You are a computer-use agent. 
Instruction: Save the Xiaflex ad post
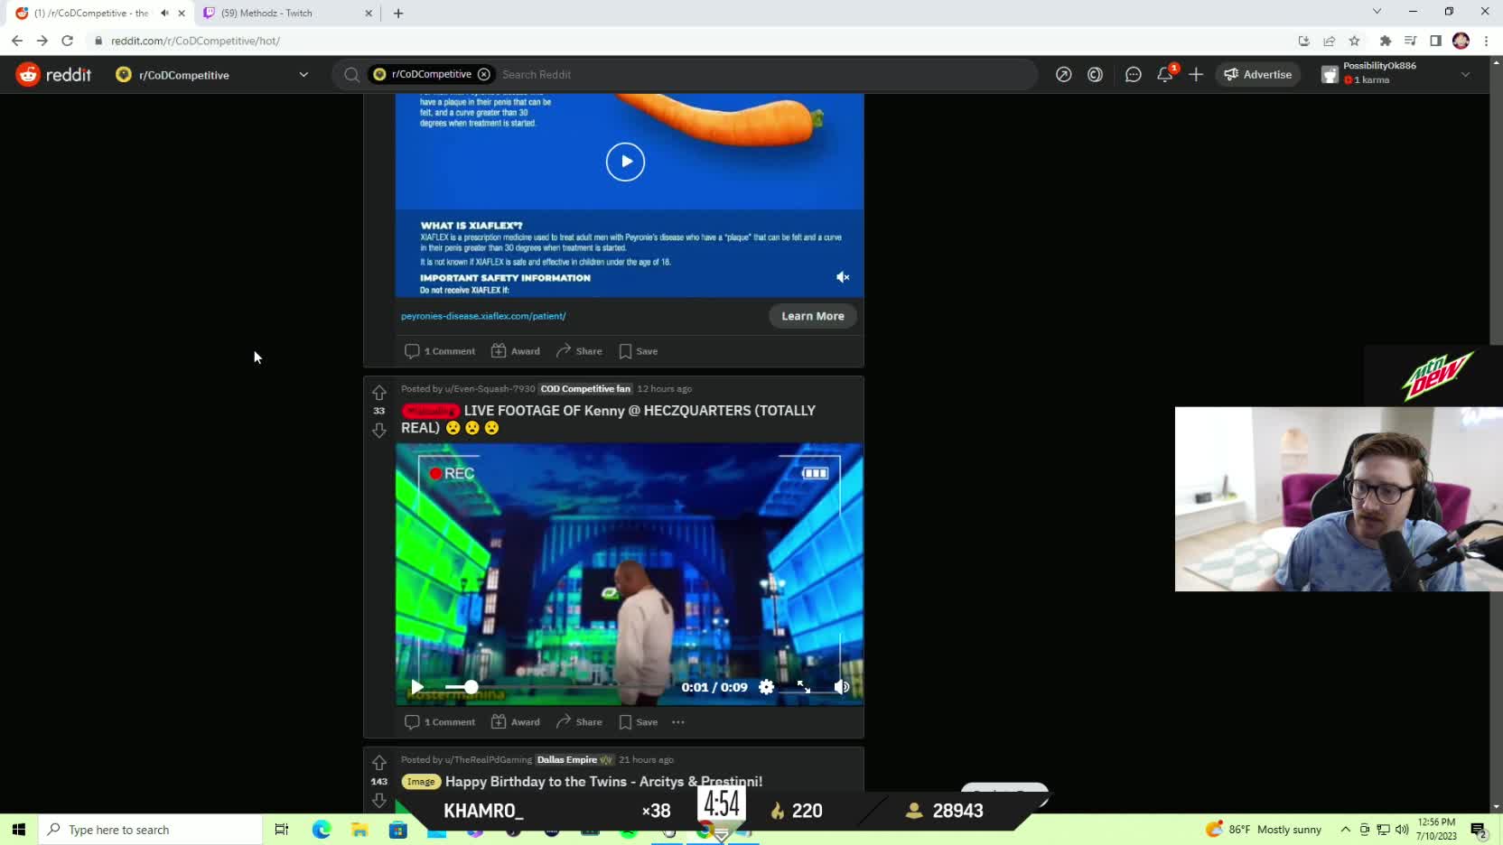(x=638, y=351)
